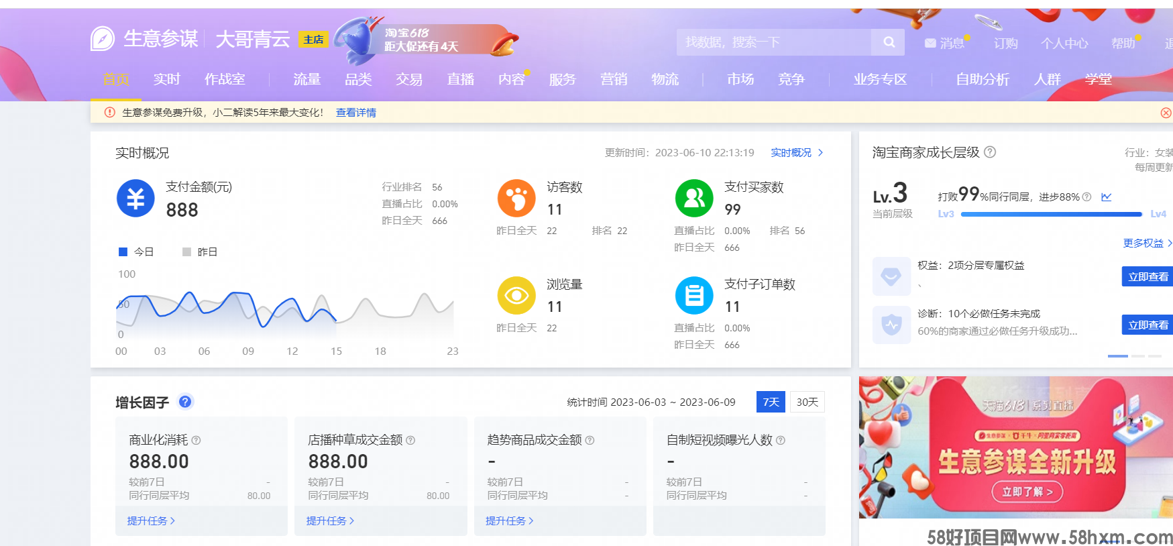Viewport: 1173px width, 546px height.
Task: Click 立即查看 for 诊断
Action: [1148, 325]
